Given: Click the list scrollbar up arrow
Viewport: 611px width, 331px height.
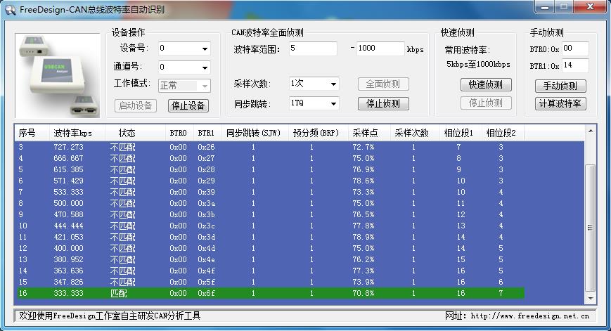Looking at the screenshot, I should point(591,131).
